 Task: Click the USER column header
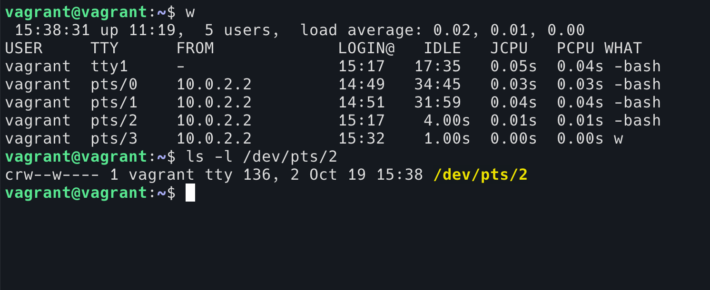[24, 48]
